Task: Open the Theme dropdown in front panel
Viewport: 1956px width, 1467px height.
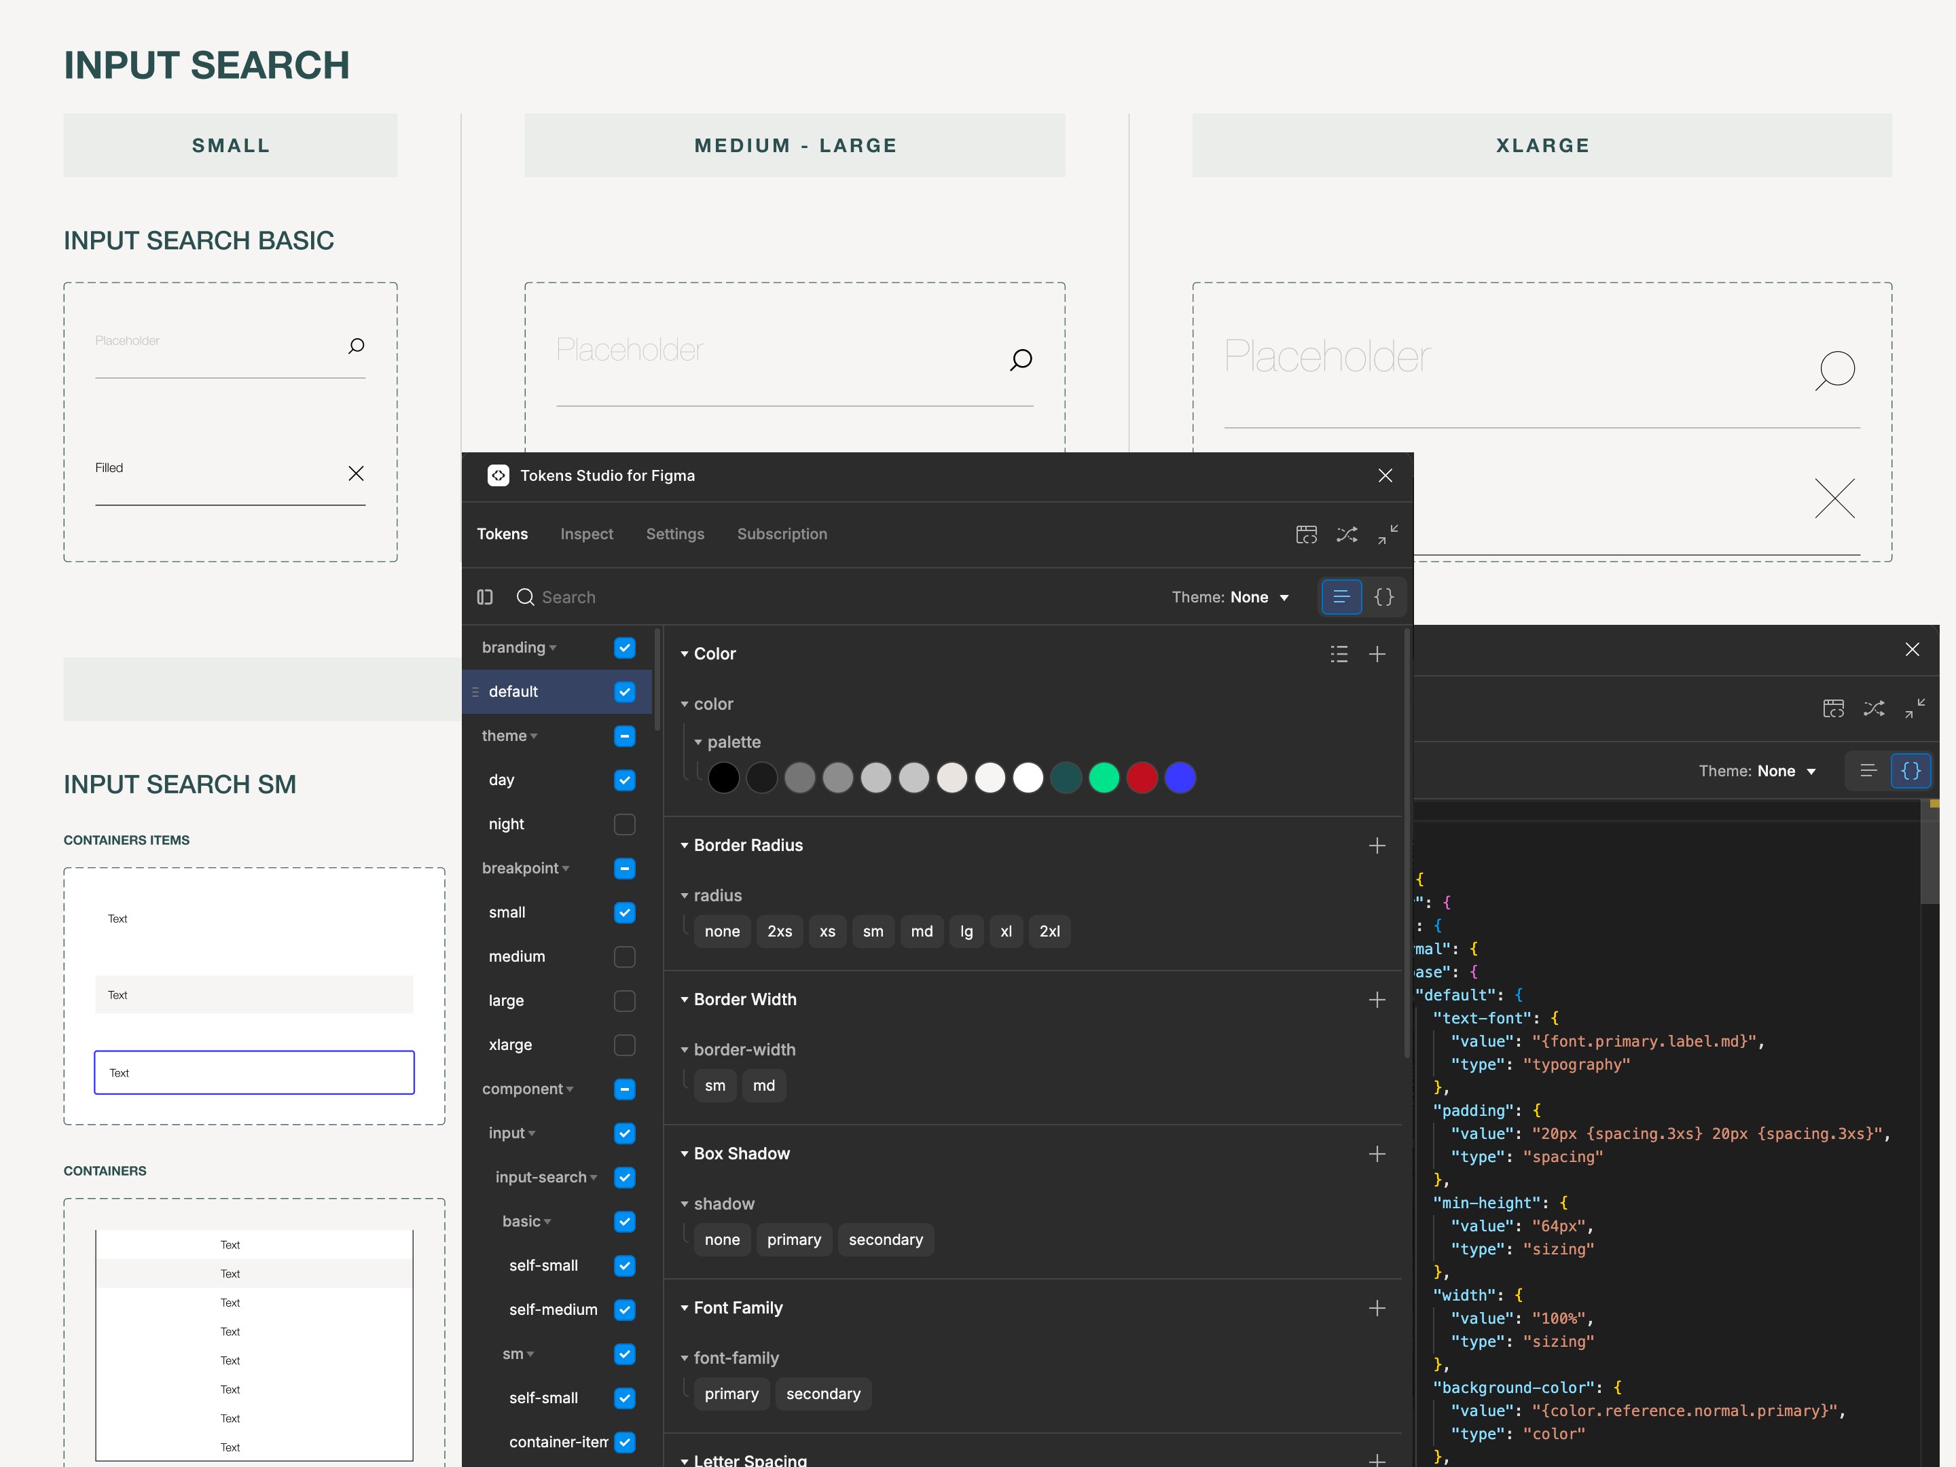Action: coord(1230,597)
